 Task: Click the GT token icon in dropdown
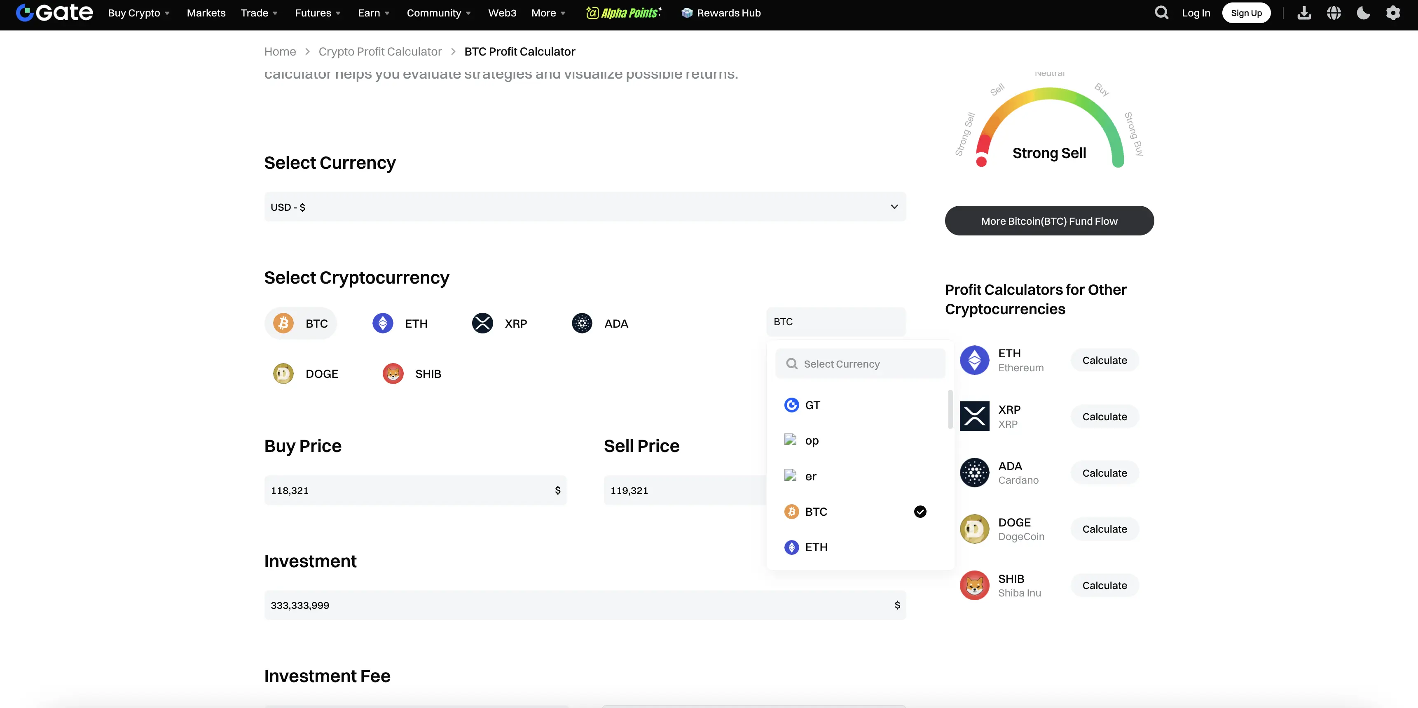(791, 405)
